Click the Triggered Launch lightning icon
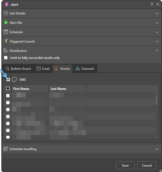The width and height of the screenshot is (162, 172). (x=6, y=41)
